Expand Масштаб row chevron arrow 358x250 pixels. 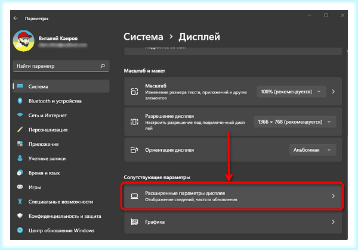click(x=334, y=92)
